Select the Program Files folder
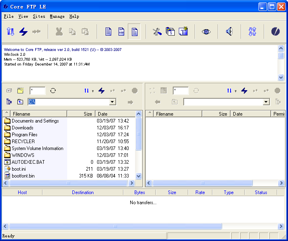 pyautogui.click(x=25, y=135)
